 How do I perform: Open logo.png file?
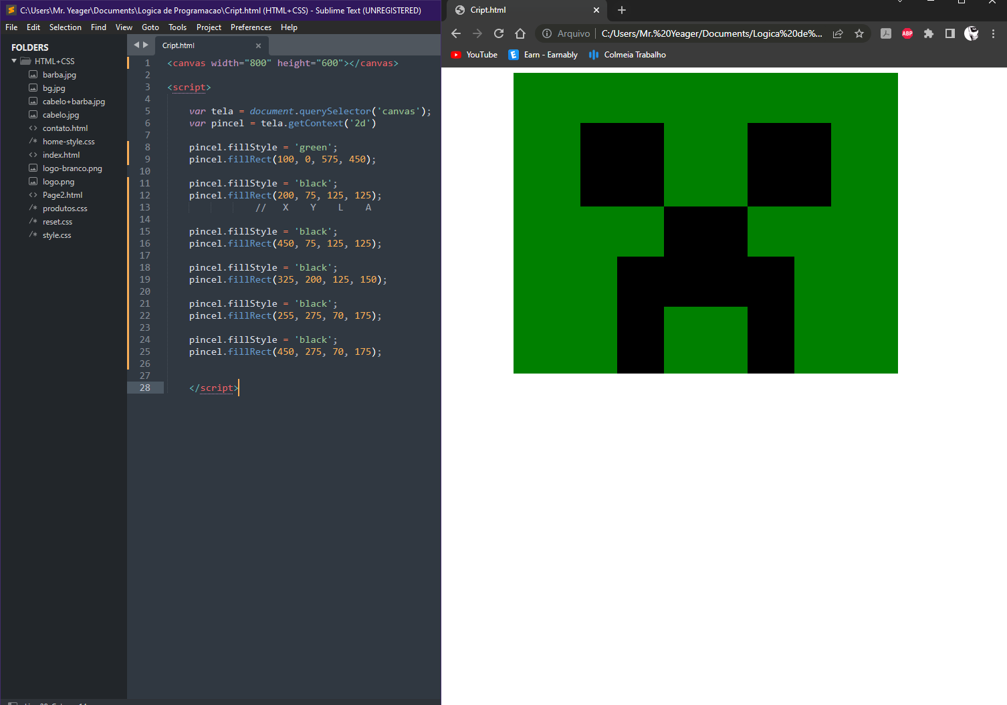[x=58, y=182]
